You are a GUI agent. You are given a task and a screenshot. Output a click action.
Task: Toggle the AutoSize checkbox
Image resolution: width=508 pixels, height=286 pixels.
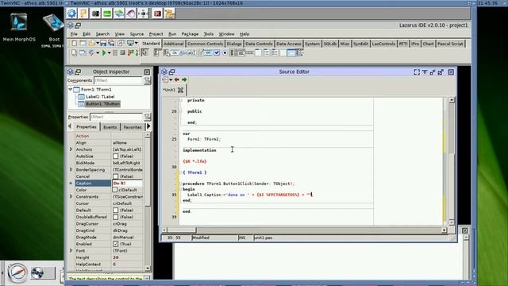click(x=116, y=157)
